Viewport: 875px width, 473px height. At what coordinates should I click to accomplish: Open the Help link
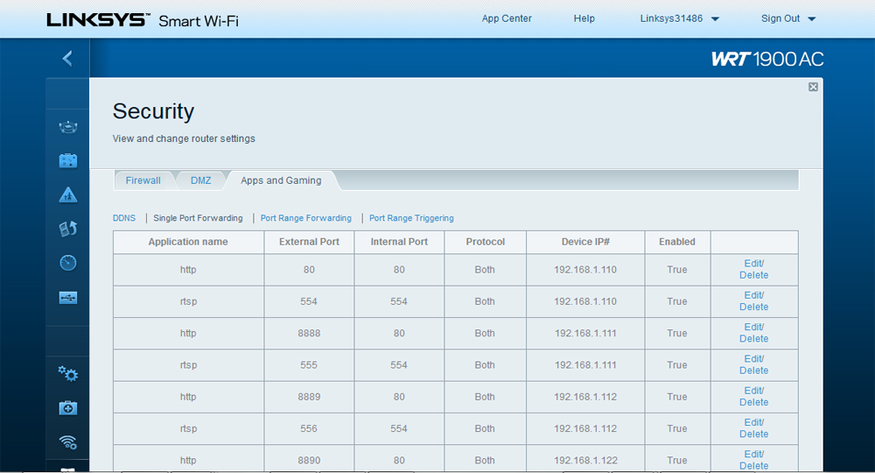point(584,18)
